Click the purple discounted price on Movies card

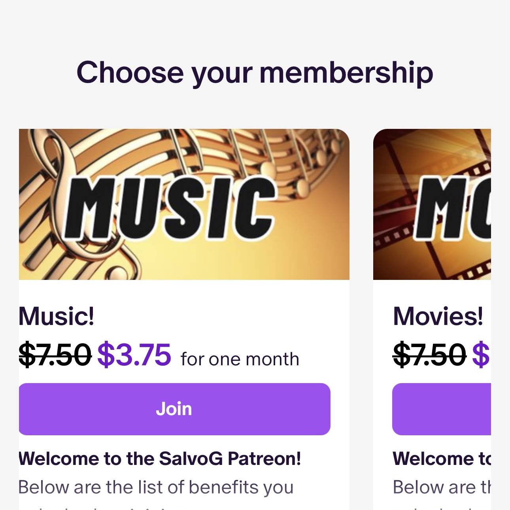(x=481, y=355)
